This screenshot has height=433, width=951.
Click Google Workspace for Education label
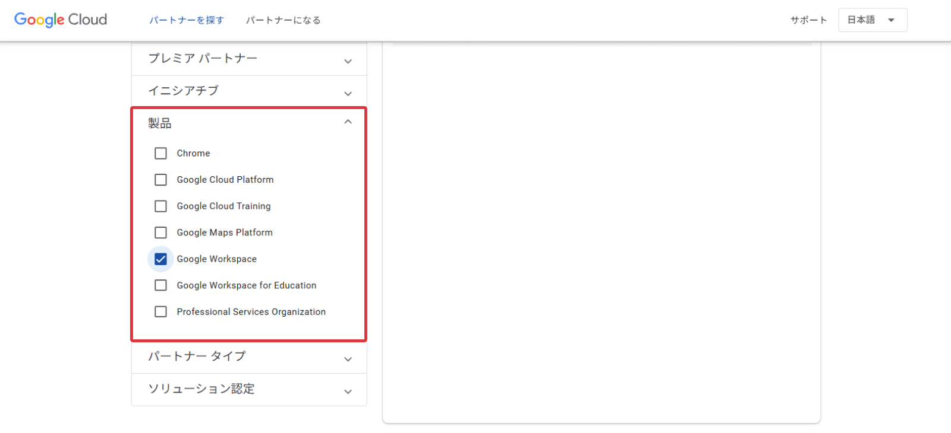click(x=247, y=285)
